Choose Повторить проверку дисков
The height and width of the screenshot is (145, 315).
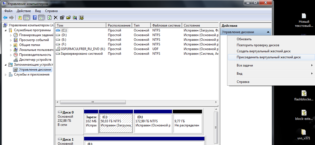271,45
